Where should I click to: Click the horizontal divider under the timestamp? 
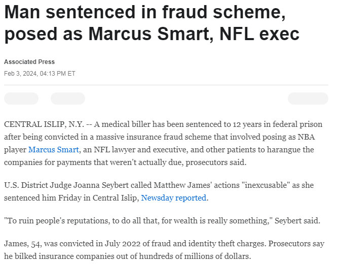point(166,85)
